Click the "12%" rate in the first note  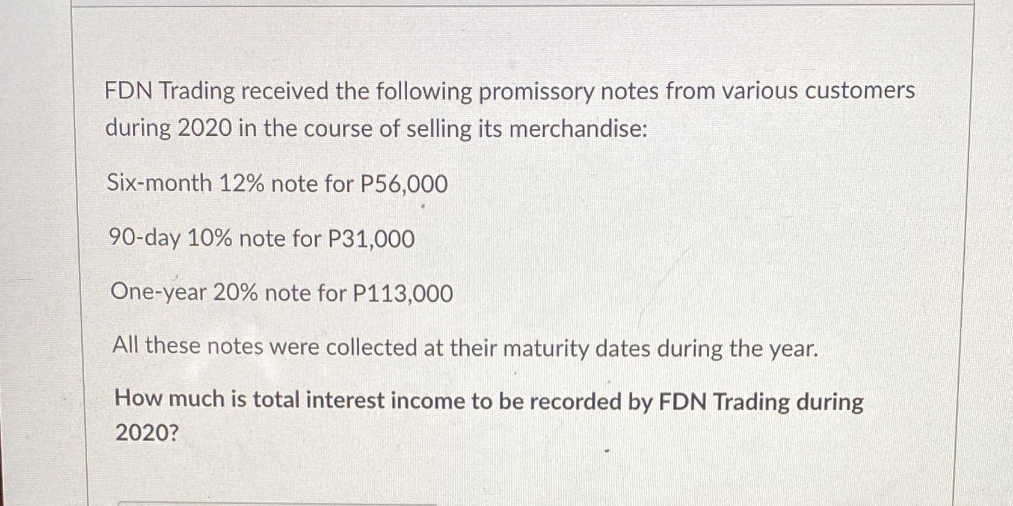(x=241, y=183)
